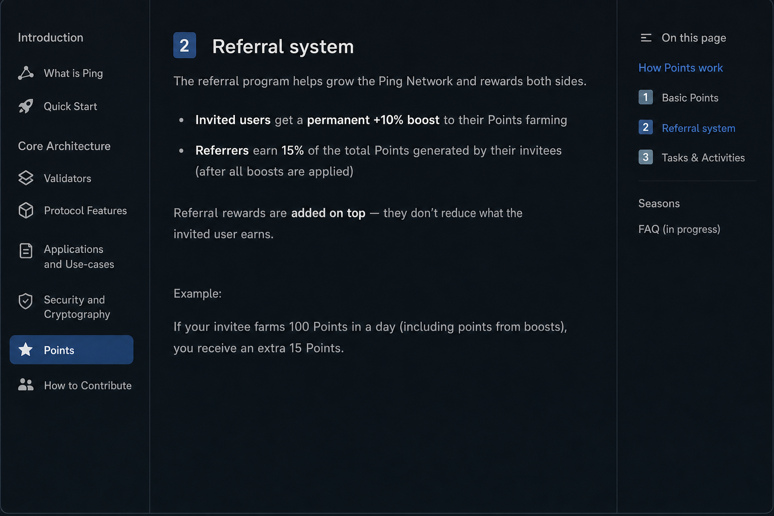This screenshot has height=516, width=774.
Task: Click the What is Ping network icon
Action: [x=26, y=73]
